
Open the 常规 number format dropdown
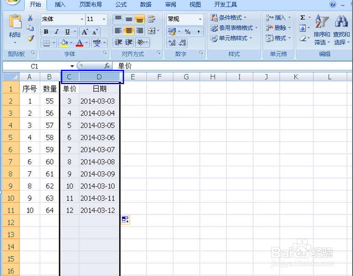tap(200, 19)
